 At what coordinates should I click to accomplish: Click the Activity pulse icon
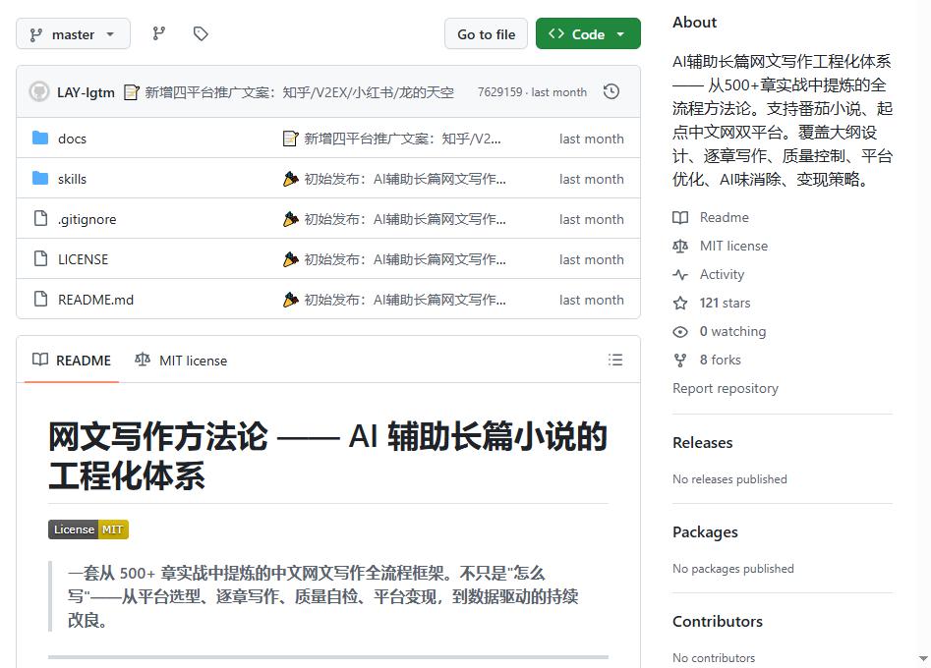click(x=680, y=274)
